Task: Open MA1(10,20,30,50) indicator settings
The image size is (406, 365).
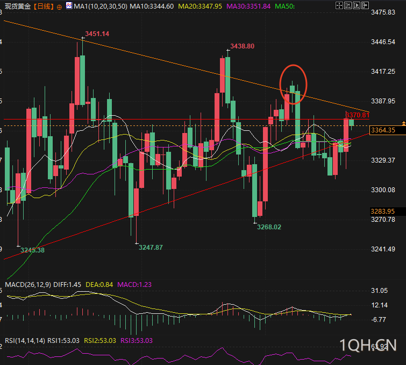Action: point(101,6)
